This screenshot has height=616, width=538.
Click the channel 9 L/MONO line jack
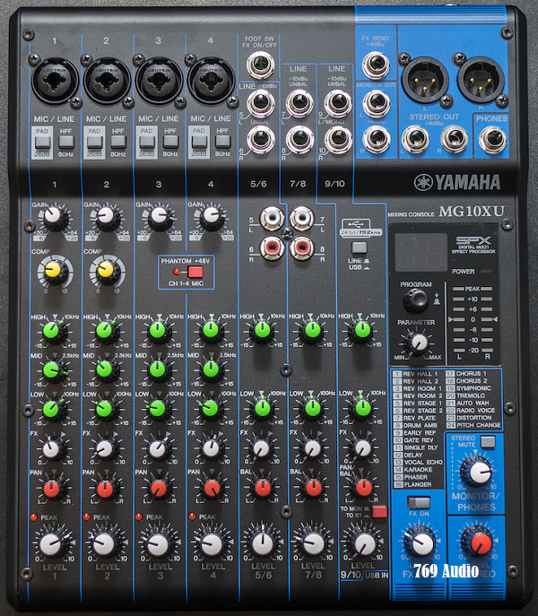click(338, 103)
